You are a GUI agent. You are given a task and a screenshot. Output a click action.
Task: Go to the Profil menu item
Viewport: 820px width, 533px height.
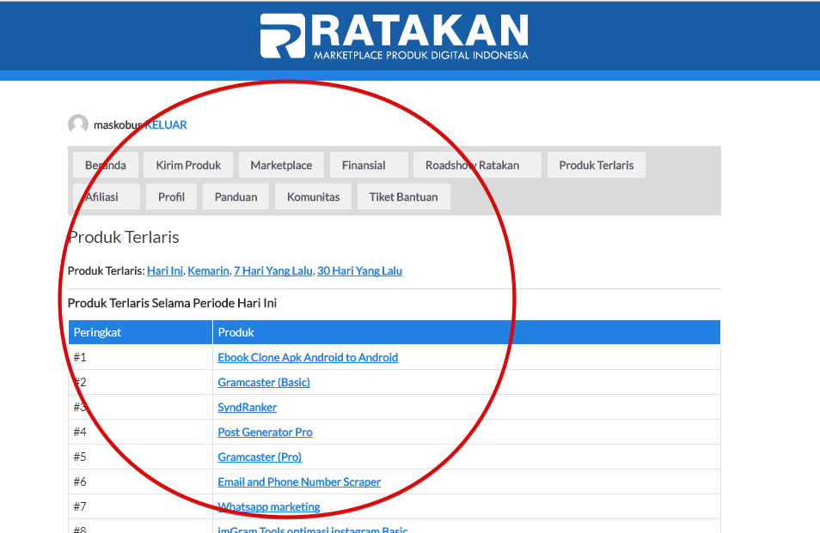point(171,197)
